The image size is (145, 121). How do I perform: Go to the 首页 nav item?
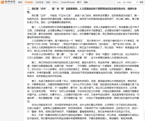coord(20,2)
